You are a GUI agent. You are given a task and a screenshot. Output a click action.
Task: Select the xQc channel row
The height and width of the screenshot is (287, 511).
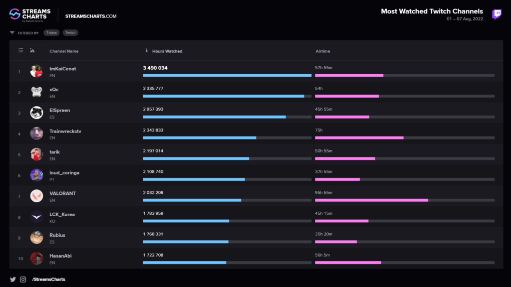coord(256,92)
